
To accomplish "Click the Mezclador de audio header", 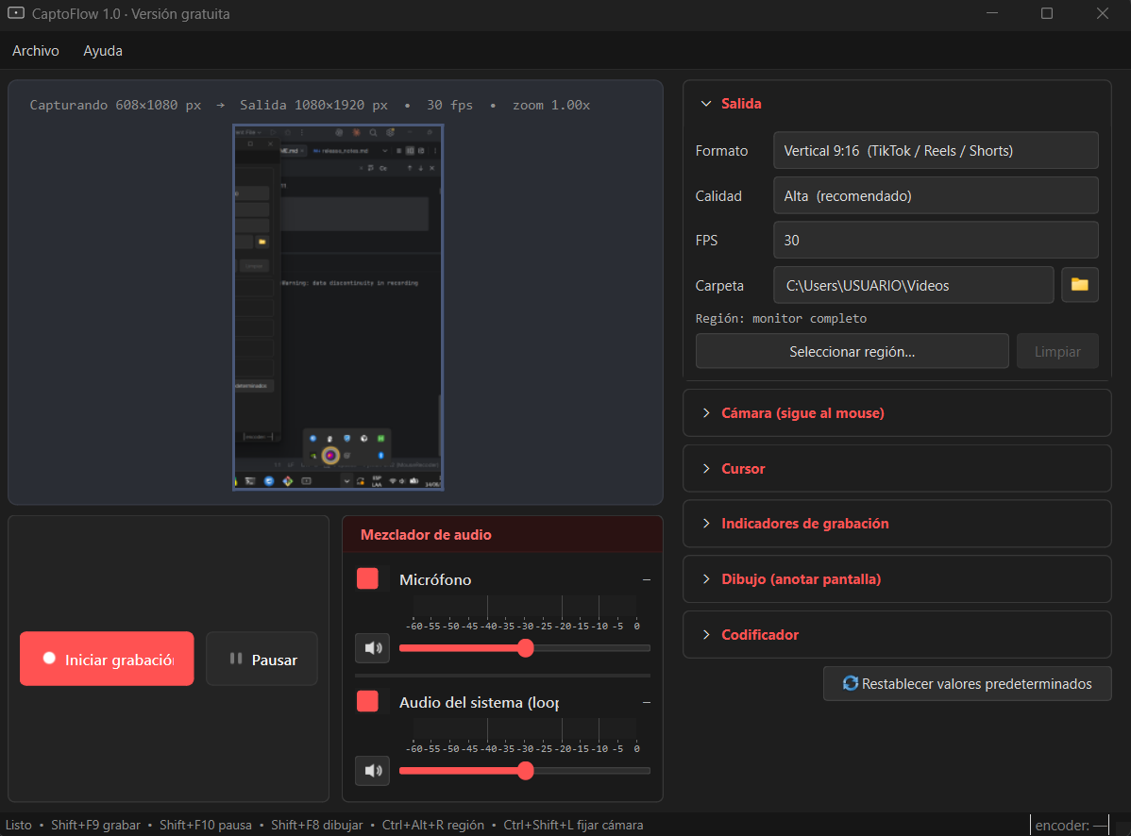I will pos(502,535).
